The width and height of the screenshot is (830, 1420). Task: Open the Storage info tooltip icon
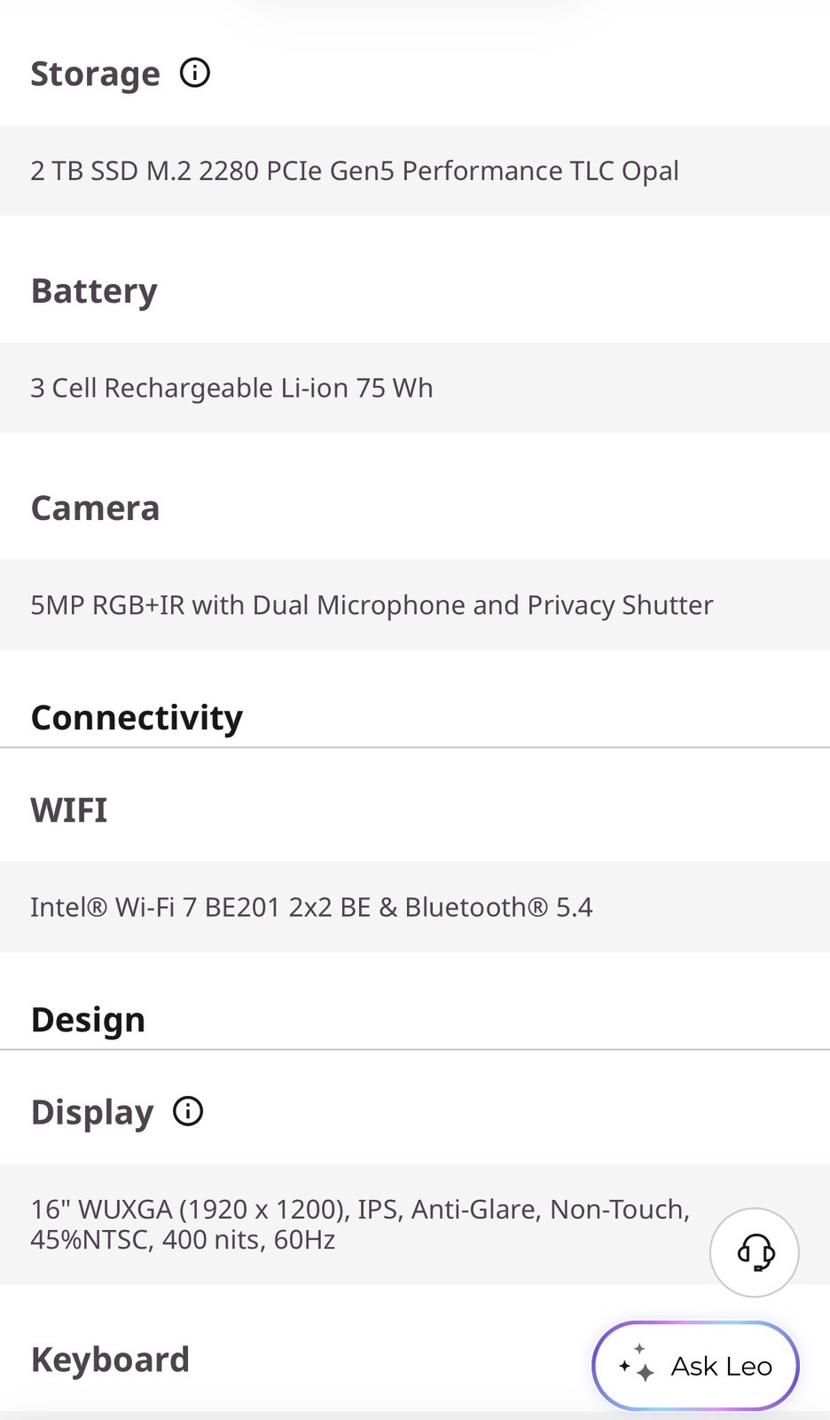(x=195, y=73)
